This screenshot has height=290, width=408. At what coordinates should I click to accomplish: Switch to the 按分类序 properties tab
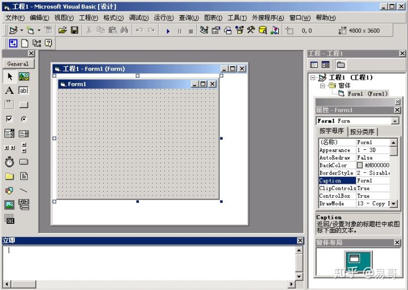point(362,132)
